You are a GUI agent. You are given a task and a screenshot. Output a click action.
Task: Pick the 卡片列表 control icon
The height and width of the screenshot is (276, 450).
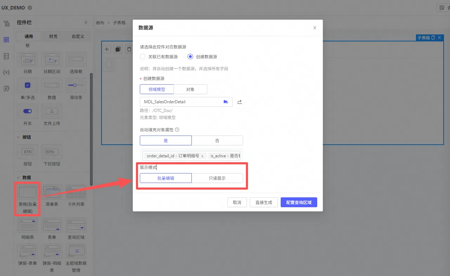pos(76,192)
